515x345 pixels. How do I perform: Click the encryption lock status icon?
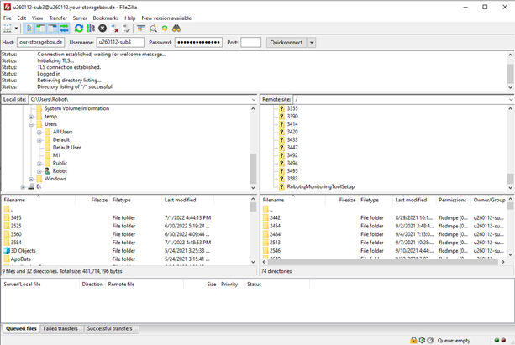click(413, 341)
